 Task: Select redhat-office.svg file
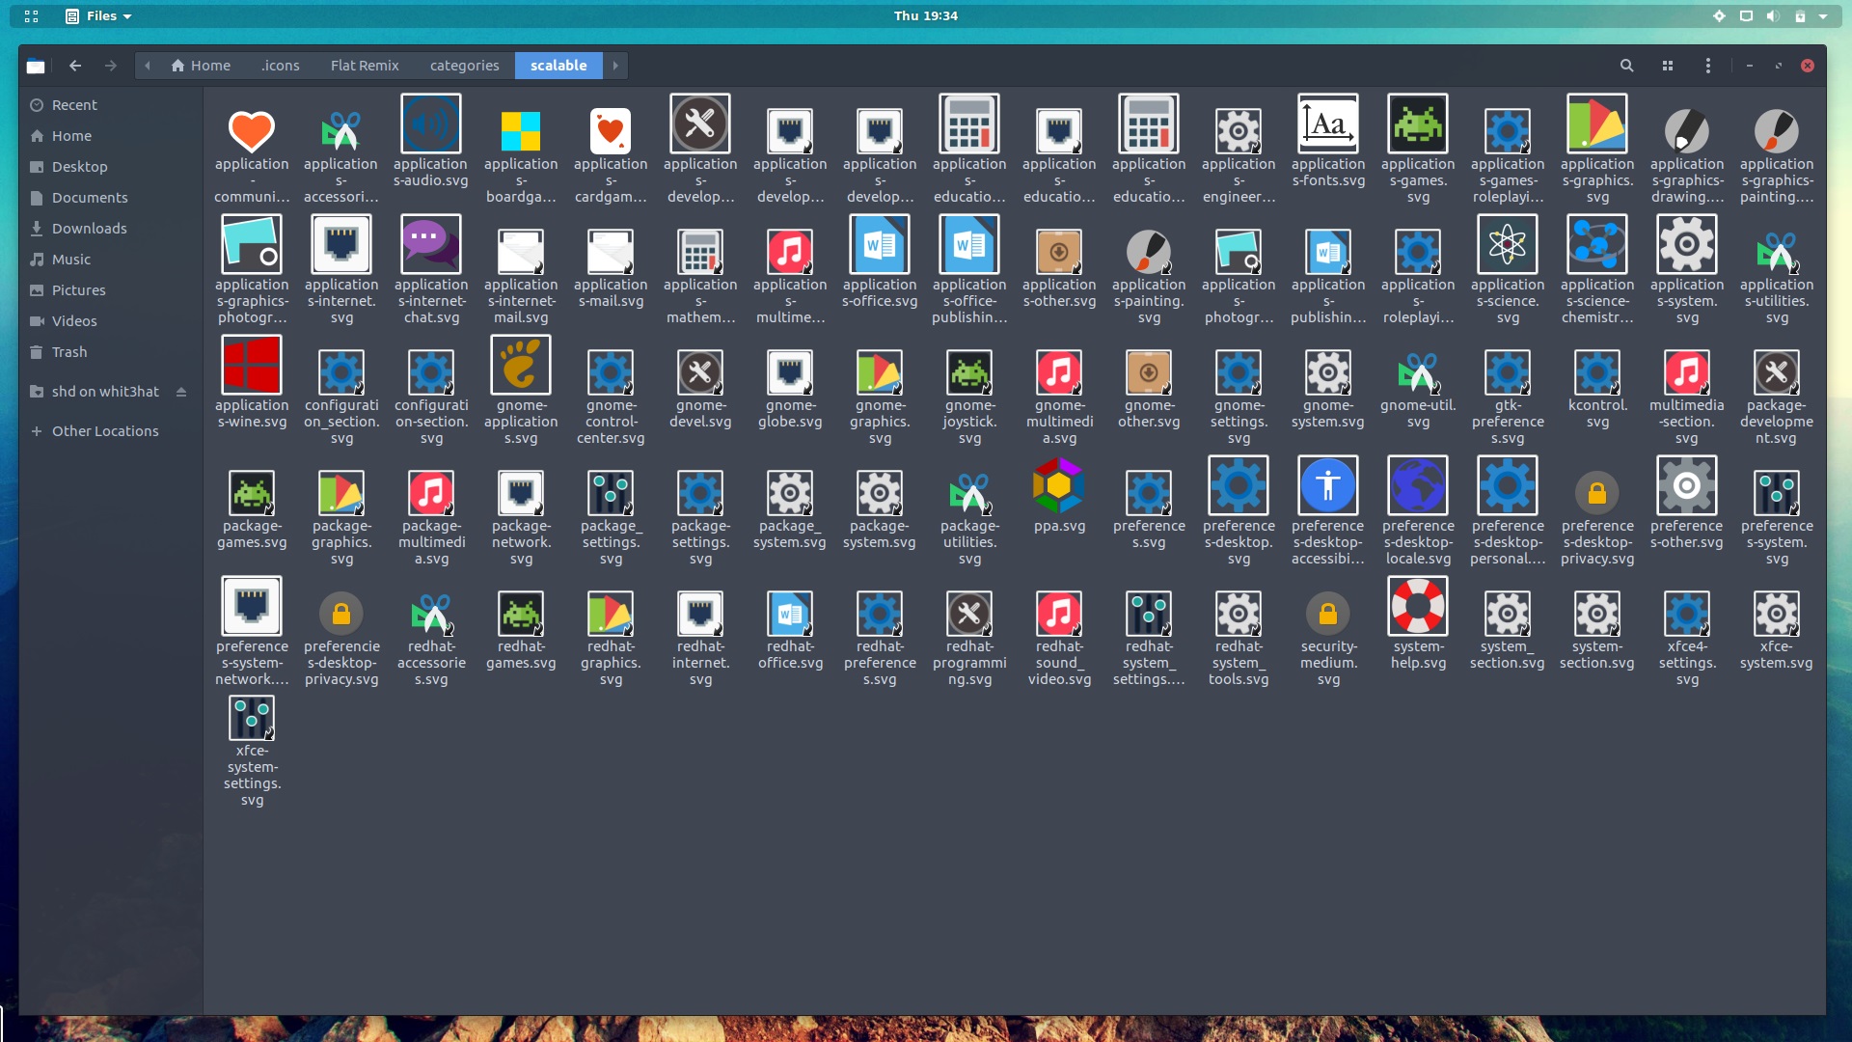(x=790, y=614)
